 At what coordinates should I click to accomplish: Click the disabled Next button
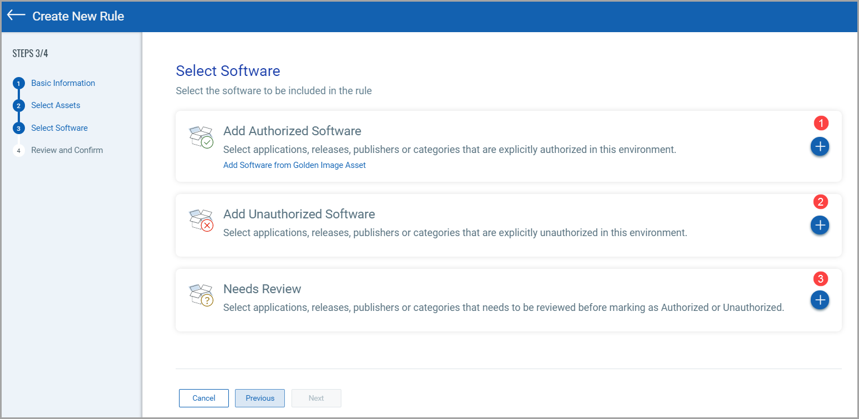(x=316, y=398)
